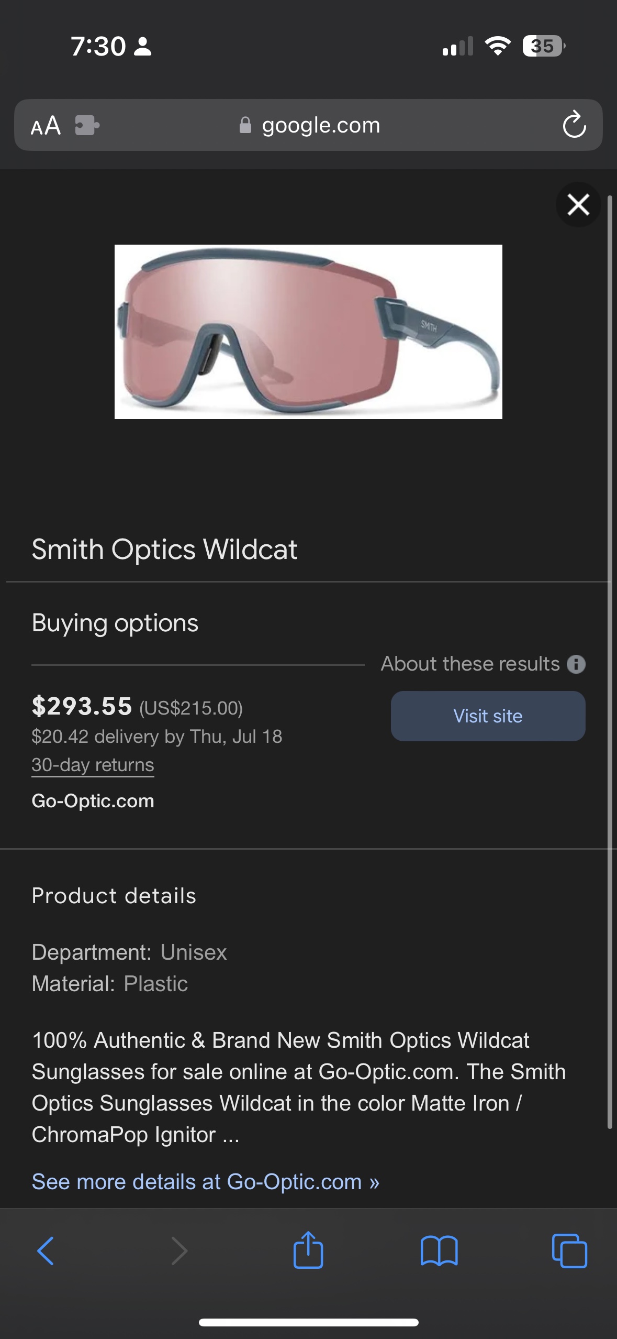617x1339 pixels.
Task: Tap the $293.55 price listing
Action: pos(82,706)
